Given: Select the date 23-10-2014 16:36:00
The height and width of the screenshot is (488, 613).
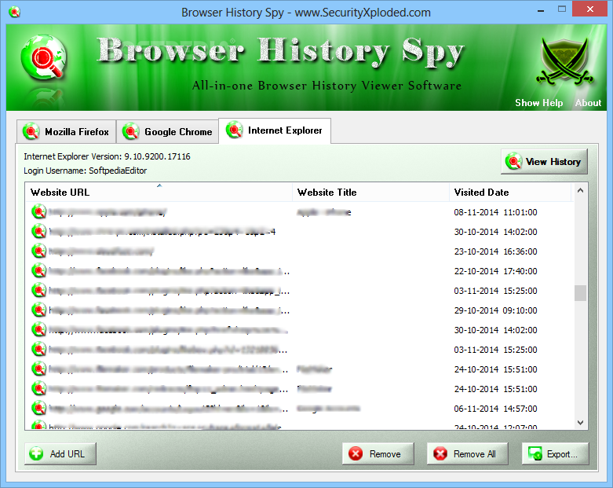Looking at the screenshot, I should 495,251.
